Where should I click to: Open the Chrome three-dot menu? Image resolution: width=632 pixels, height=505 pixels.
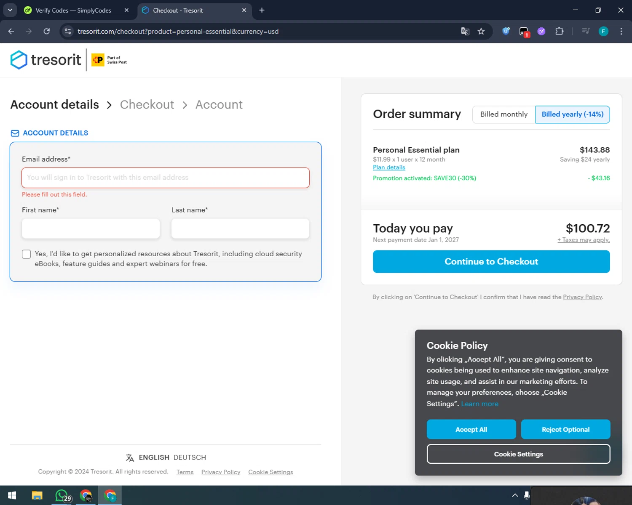click(621, 31)
